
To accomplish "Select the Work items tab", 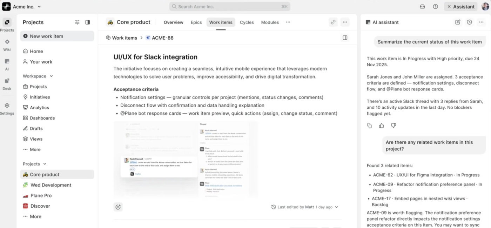I will (221, 22).
